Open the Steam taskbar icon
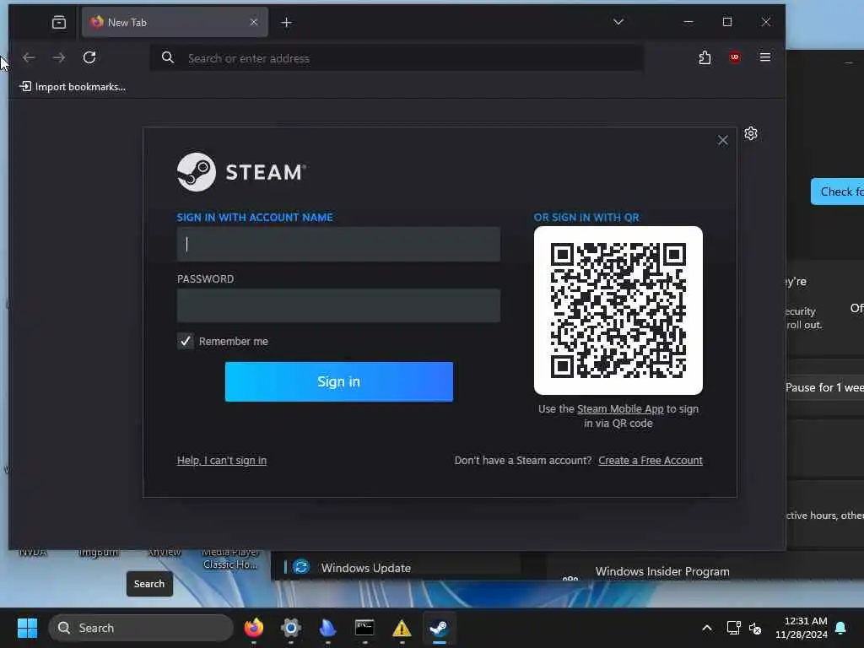This screenshot has height=648, width=864. tap(439, 628)
